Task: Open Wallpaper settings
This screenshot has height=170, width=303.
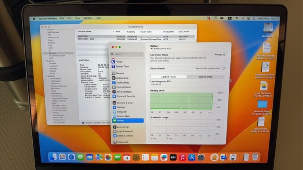Action: 120,112
